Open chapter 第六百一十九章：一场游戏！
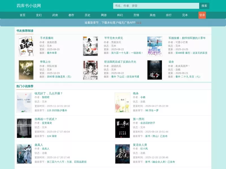This screenshot has width=226, height=169. tap(127, 53)
